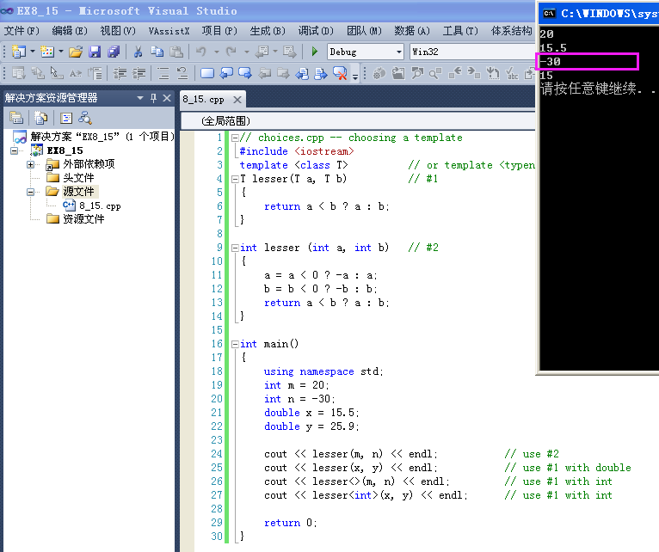
Task: Collapse the lesser template function at line 4
Action: coord(235,179)
